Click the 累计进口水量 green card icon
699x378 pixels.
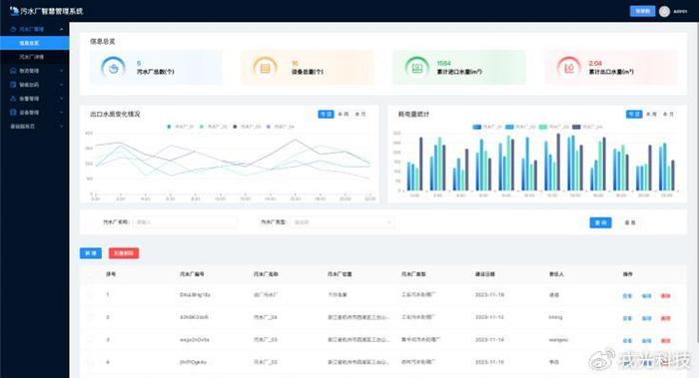coord(416,68)
